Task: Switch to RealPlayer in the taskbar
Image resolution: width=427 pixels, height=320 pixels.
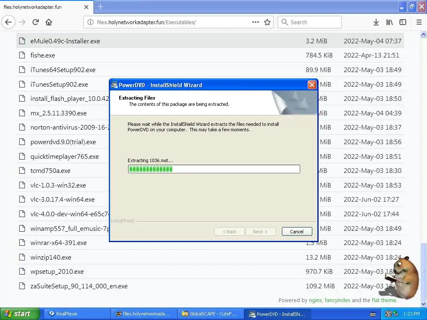Action: [x=77, y=314]
